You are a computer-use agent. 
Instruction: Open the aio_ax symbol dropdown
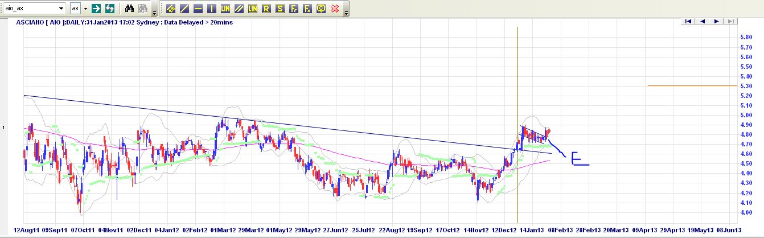[x=61, y=9]
